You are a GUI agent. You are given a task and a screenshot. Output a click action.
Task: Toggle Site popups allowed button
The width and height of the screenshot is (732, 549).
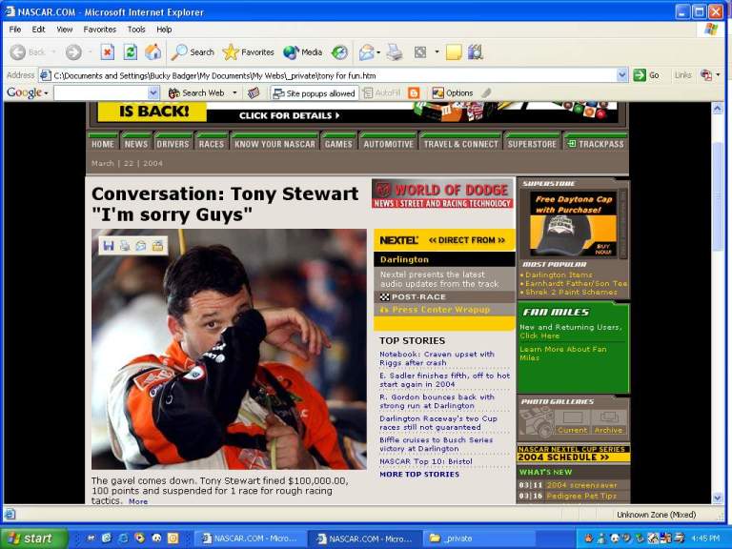click(315, 92)
